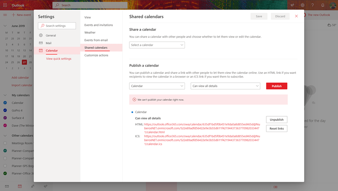Click the red Publish button
Viewport: 338px width, 191px height.
pyautogui.click(x=277, y=86)
